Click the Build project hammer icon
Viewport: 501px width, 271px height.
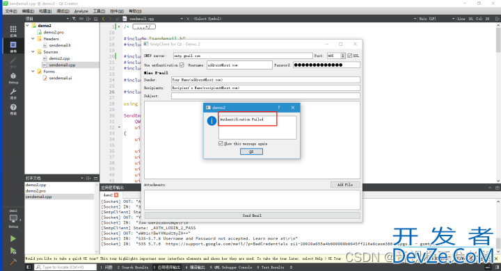click(x=13, y=262)
